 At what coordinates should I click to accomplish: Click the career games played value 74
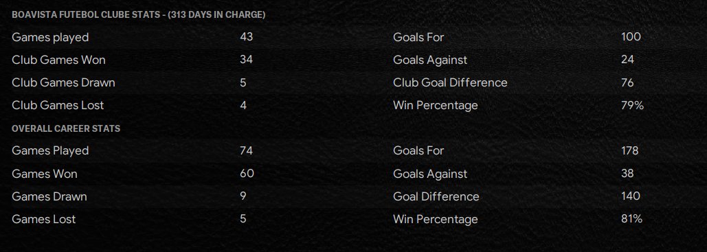[246, 150]
